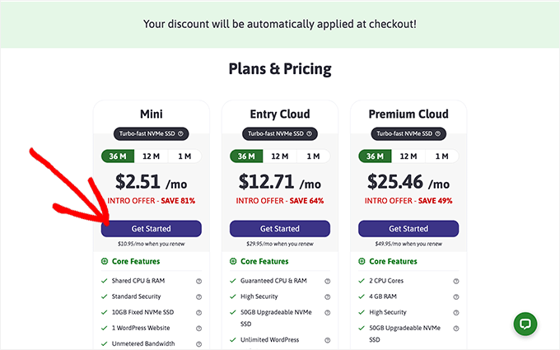Select 12 M billing for Premium Cloud plan
Screen dimensions: 560x350
click(x=408, y=156)
